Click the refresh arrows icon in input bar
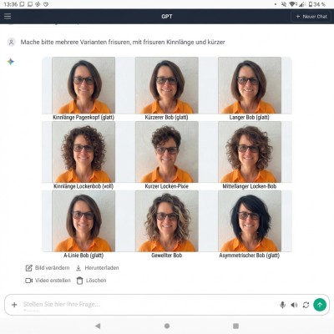Viewport: 334px width, 334px height. click(306, 305)
